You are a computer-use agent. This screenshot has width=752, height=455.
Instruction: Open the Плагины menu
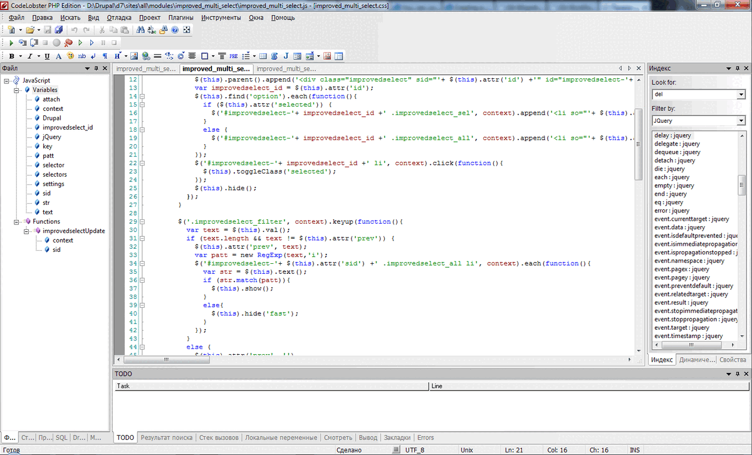tap(180, 18)
